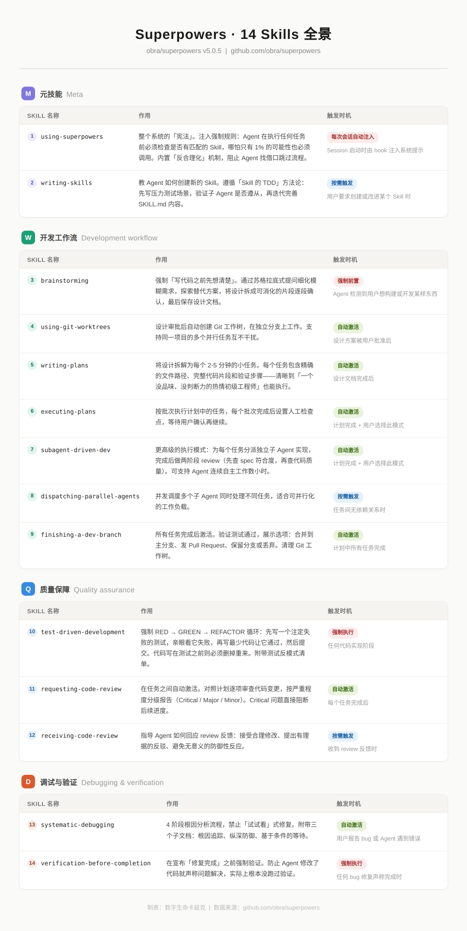Select the dispatching-parallel-agents skill name
The width and height of the screenshot is (467, 931).
[90, 496]
